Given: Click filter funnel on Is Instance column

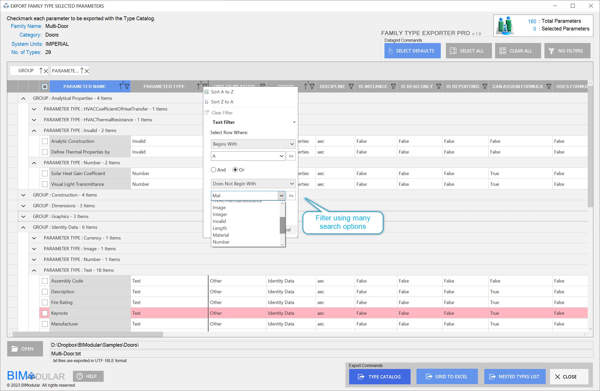Looking at the screenshot, I should (393, 86).
